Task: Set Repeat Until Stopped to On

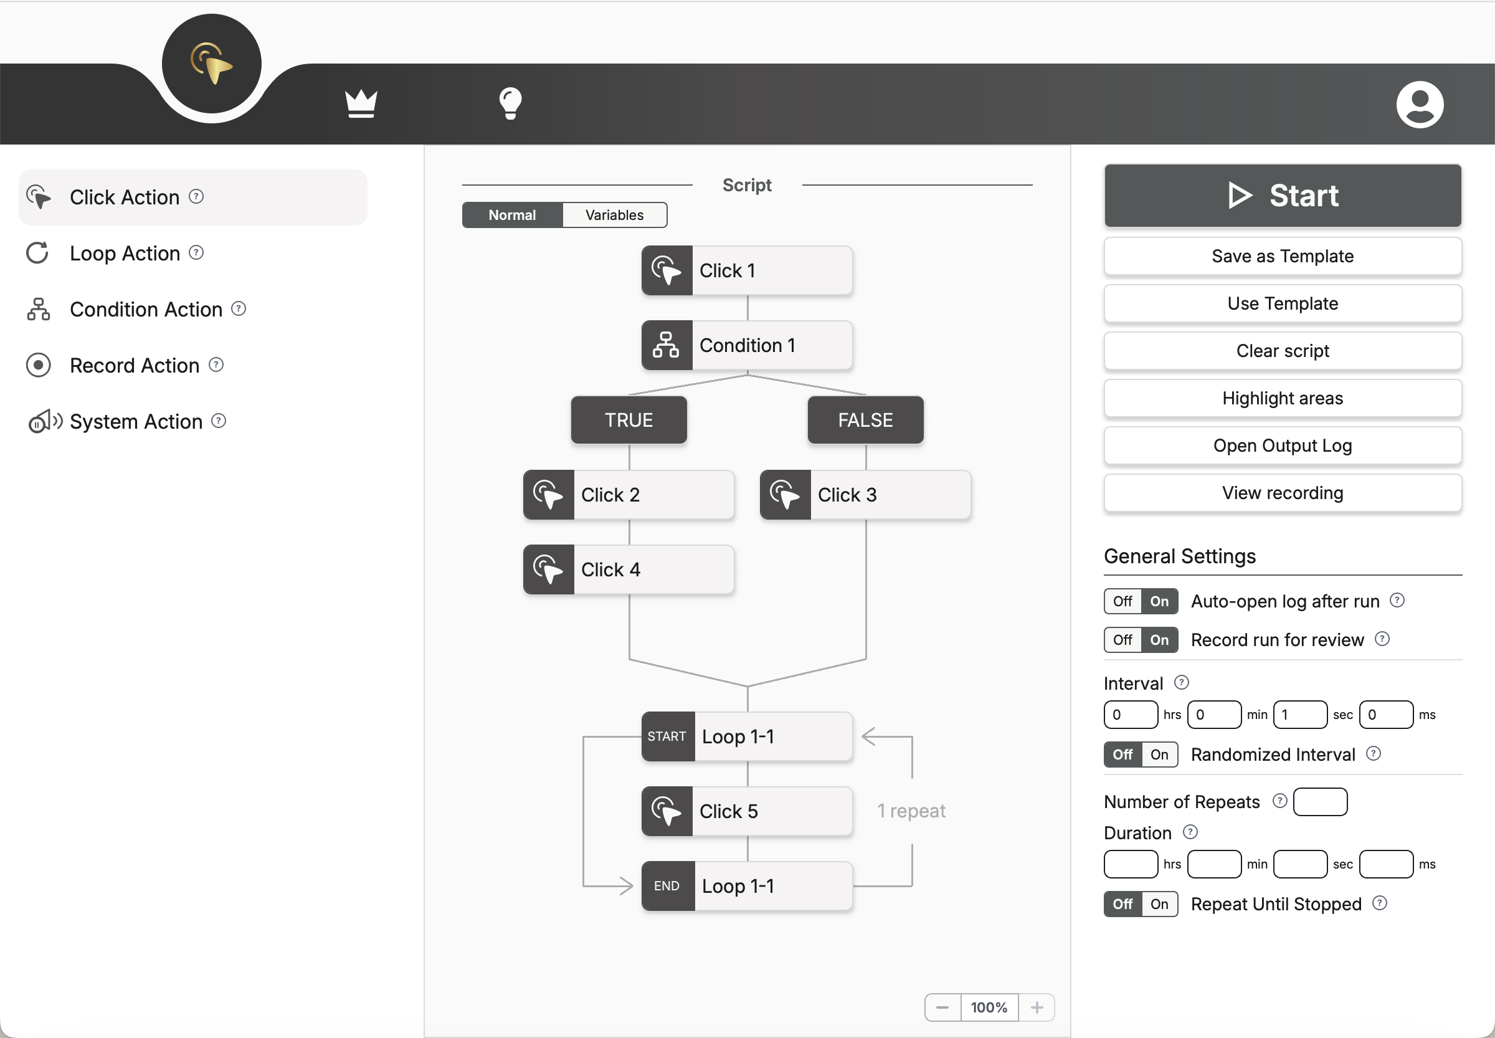Action: point(1159,905)
